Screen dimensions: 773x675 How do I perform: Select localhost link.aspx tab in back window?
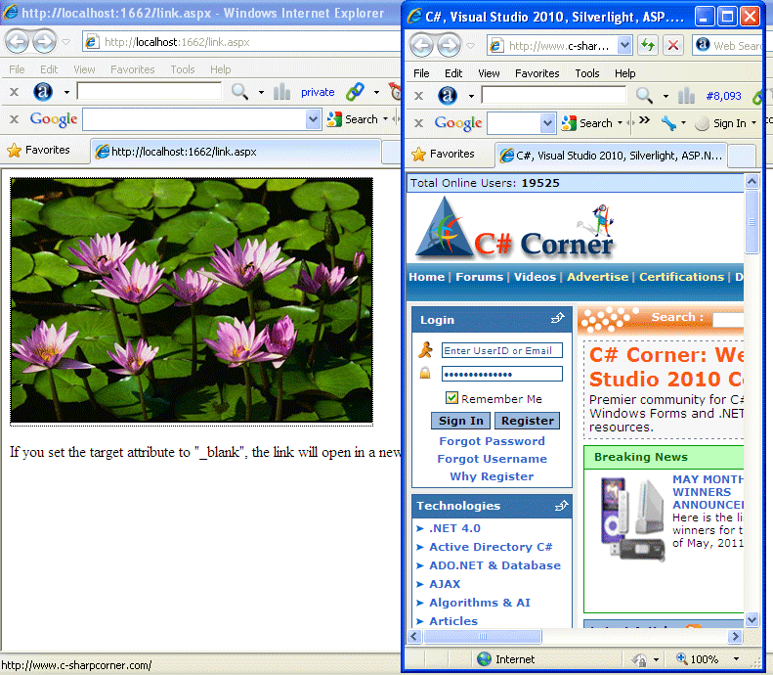click(236, 152)
